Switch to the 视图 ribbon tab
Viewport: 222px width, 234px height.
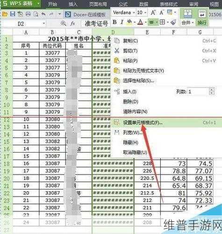[x=214, y=4]
